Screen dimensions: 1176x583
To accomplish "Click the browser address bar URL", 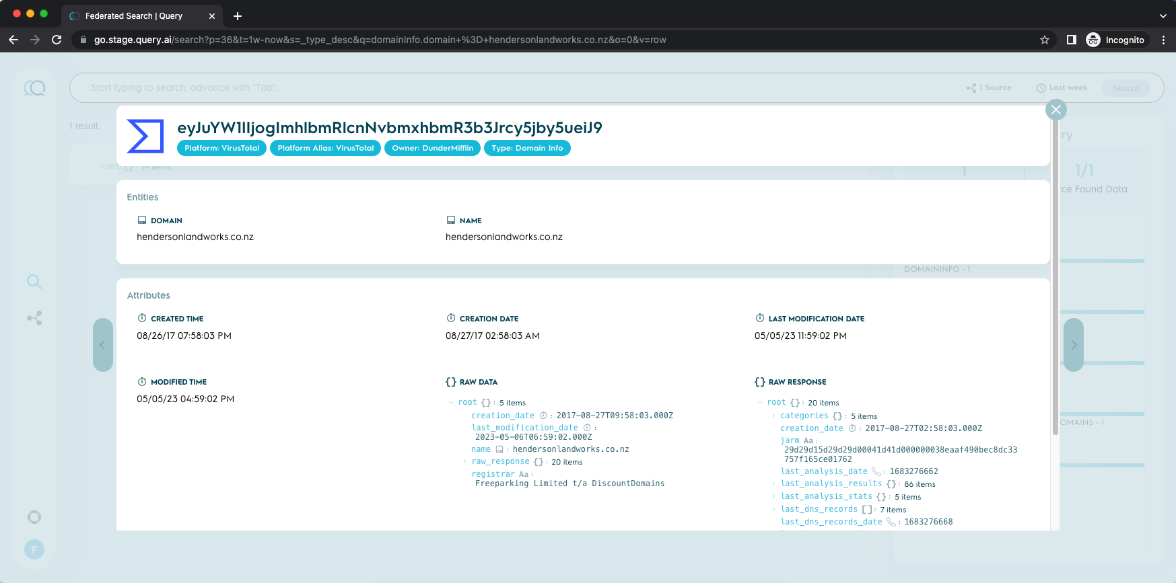I will 380,40.
